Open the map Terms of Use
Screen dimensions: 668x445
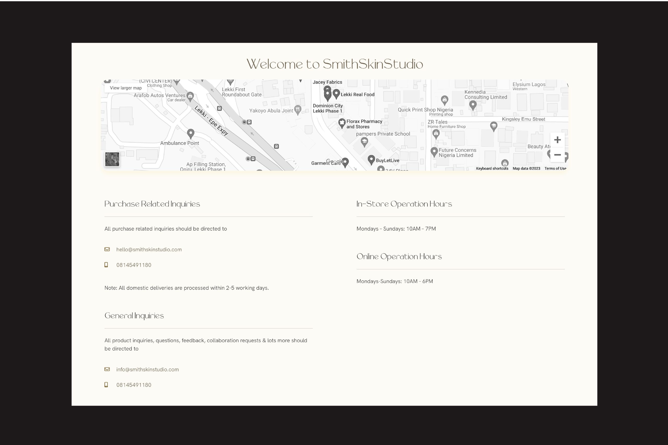pos(555,169)
